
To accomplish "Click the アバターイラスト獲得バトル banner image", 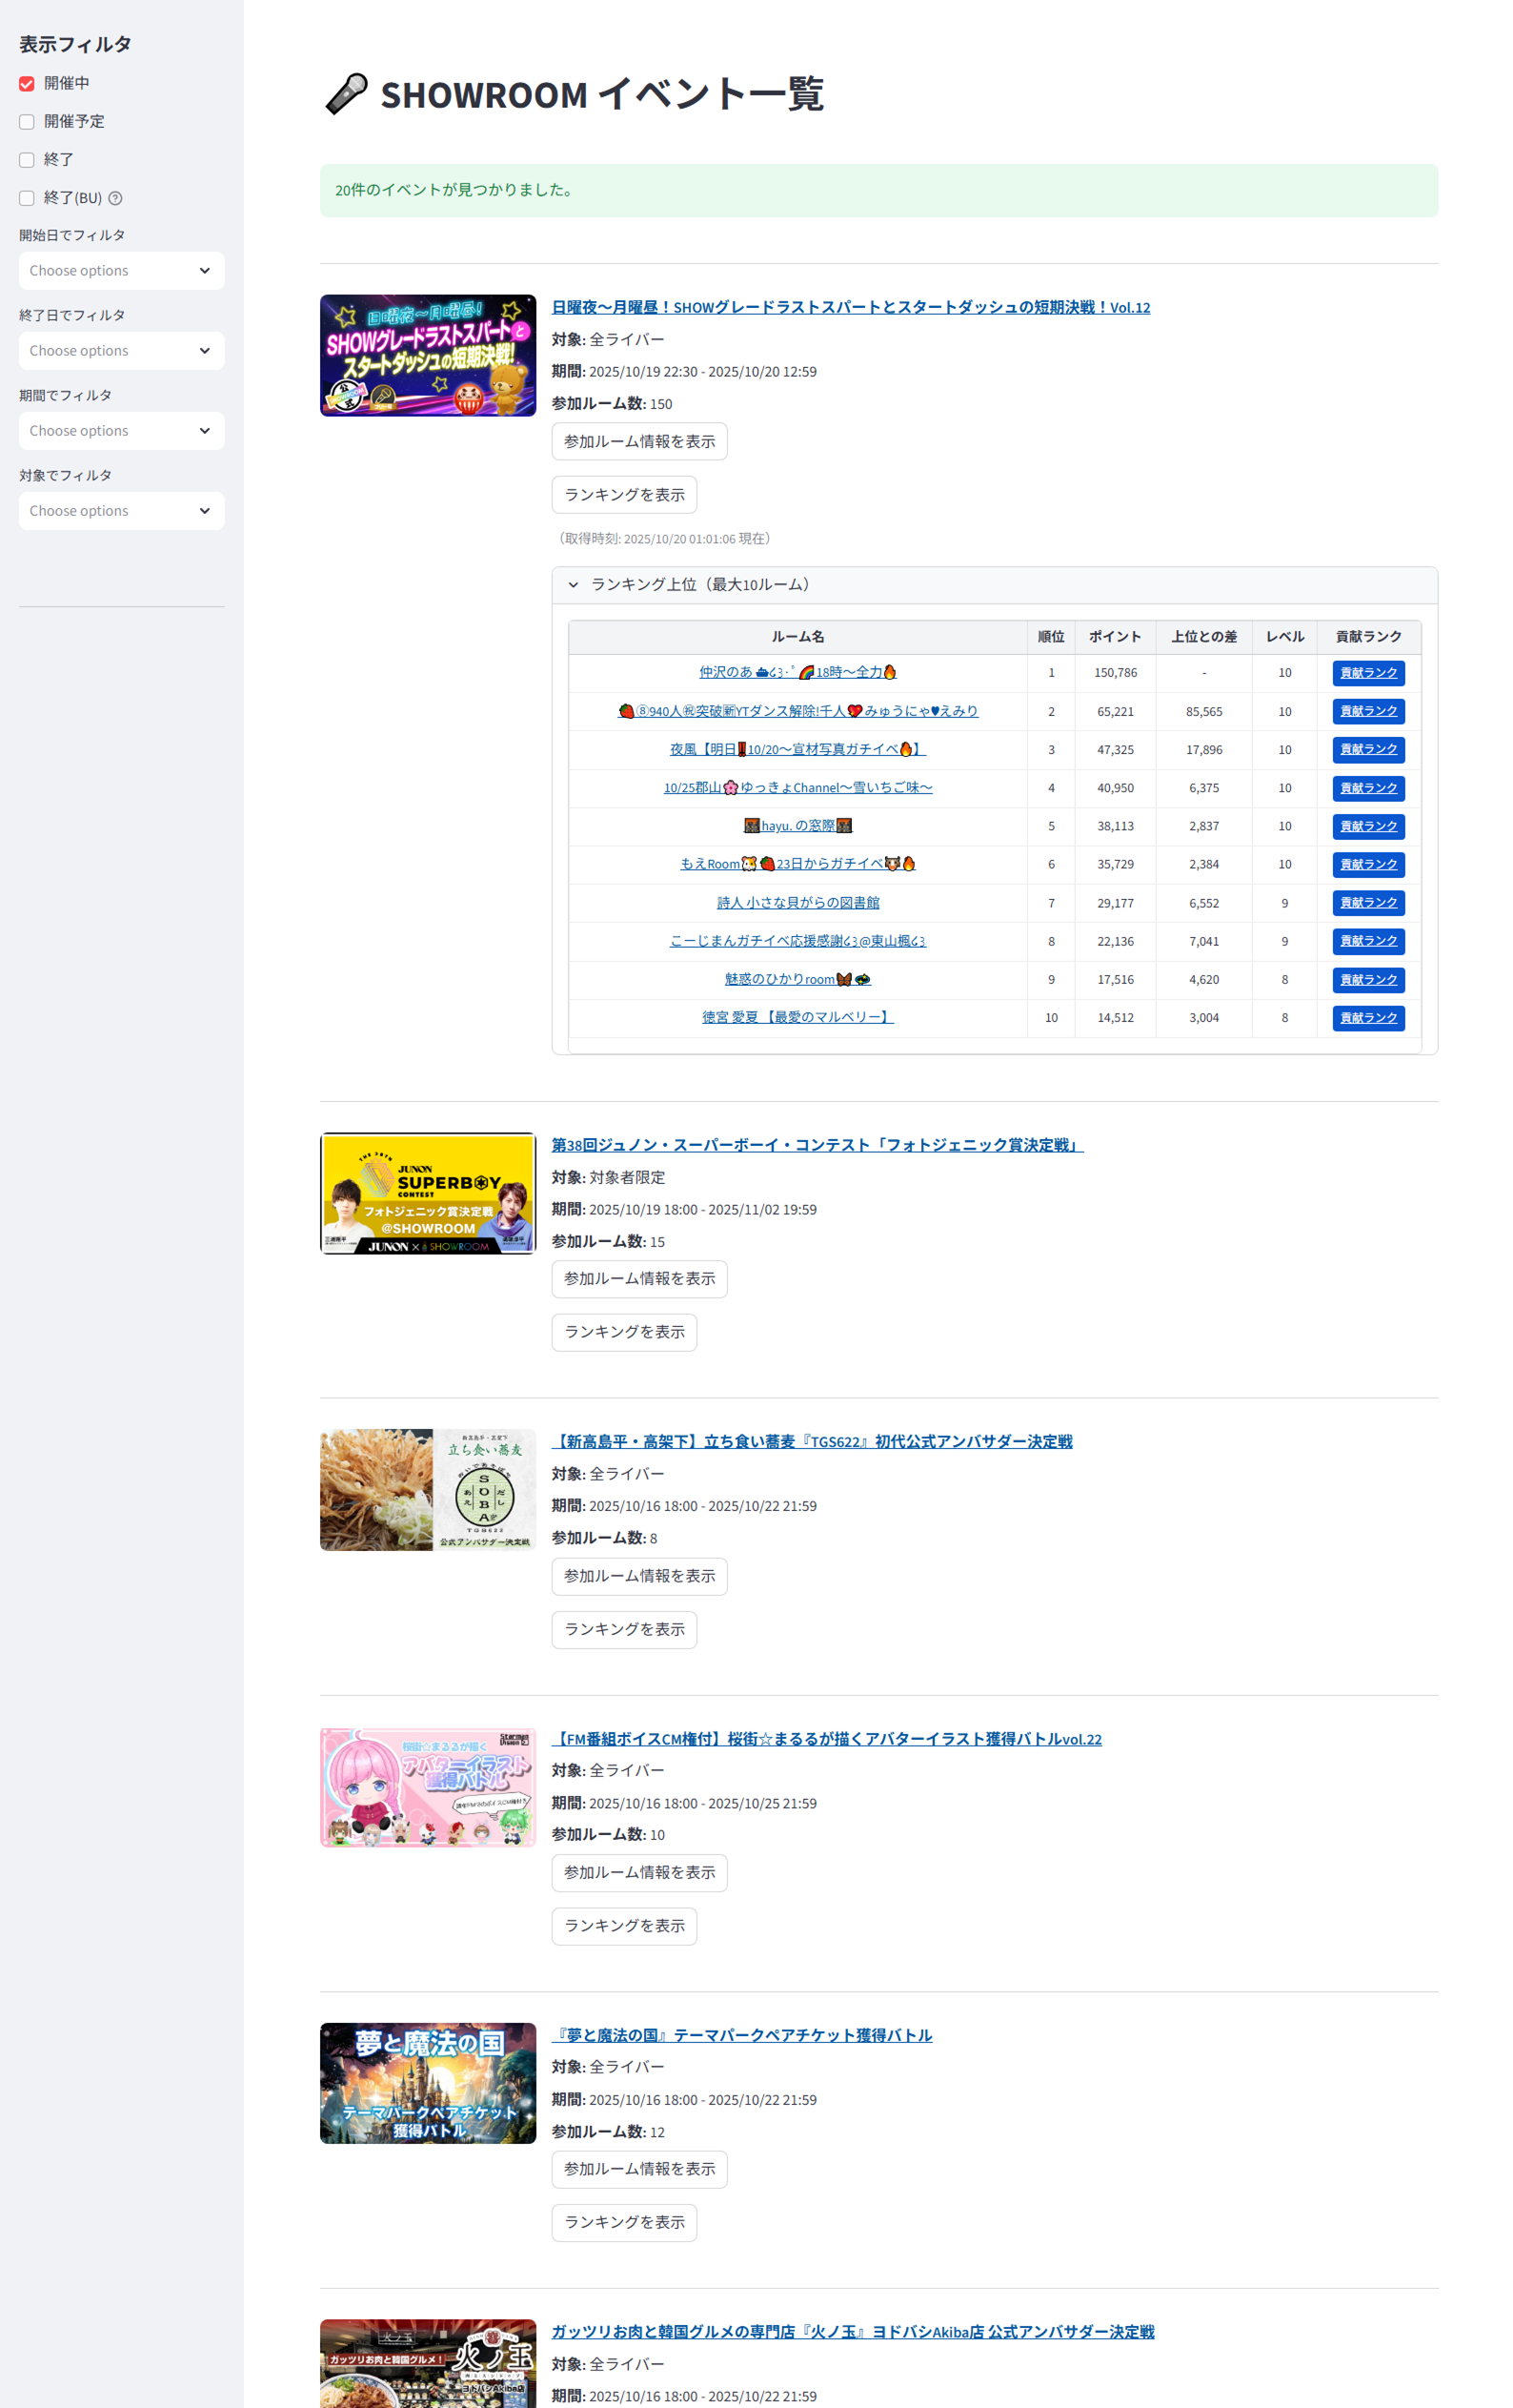I will click(x=428, y=1787).
